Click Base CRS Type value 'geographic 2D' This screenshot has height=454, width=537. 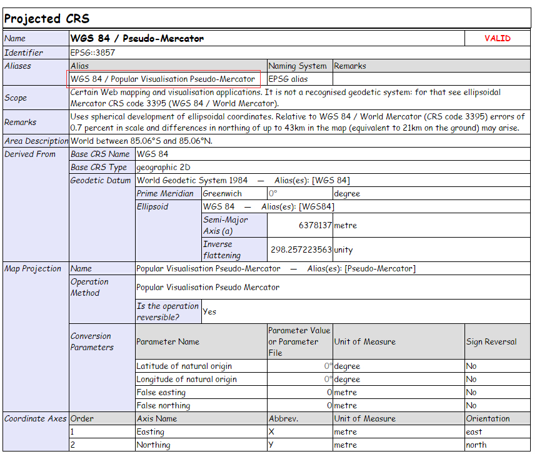click(x=163, y=167)
